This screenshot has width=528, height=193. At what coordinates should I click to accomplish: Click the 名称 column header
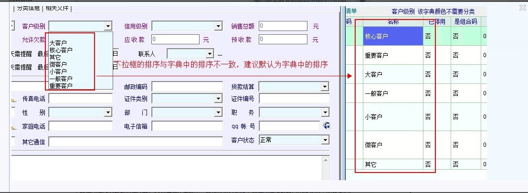tap(392, 21)
